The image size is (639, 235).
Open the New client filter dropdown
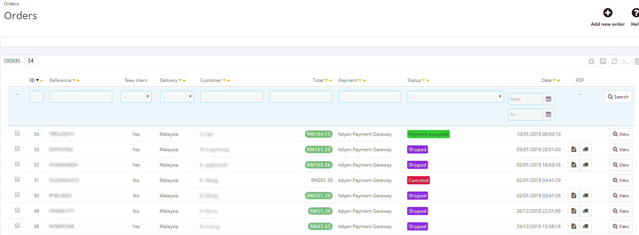tap(136, 97)
